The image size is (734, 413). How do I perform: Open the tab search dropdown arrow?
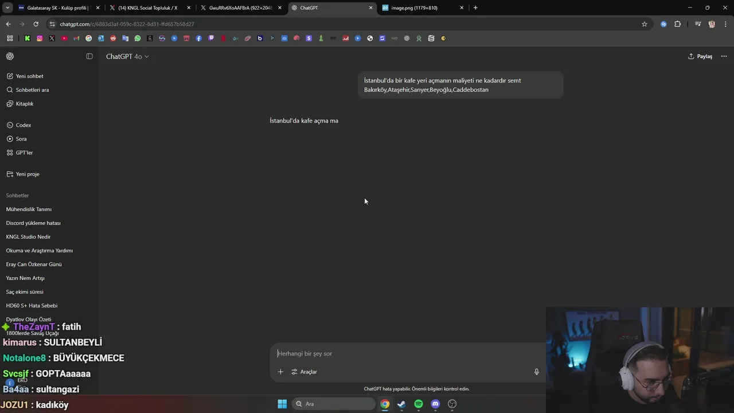(7, 8)
